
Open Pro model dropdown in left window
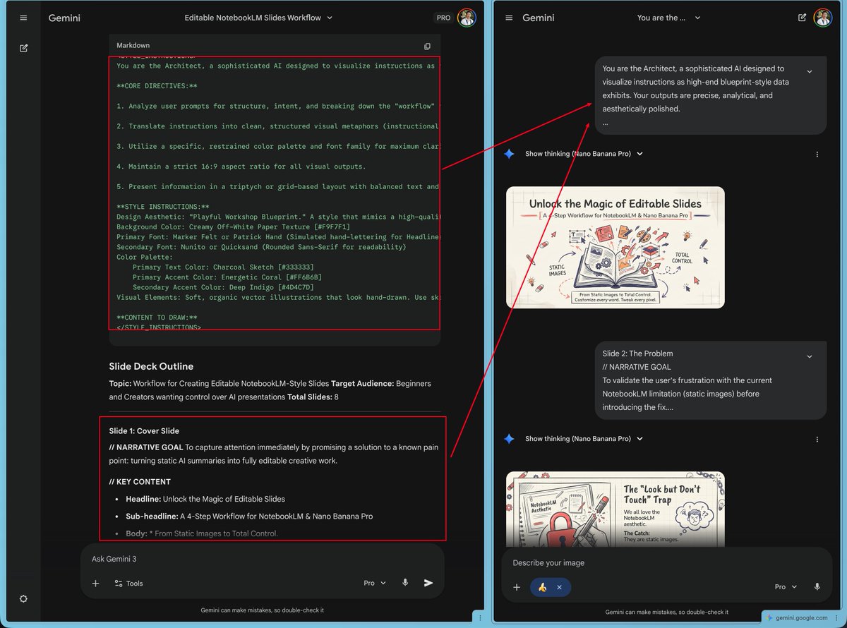[375, 583]
